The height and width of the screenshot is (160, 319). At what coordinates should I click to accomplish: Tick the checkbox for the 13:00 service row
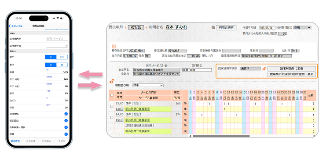pos(112,106)
